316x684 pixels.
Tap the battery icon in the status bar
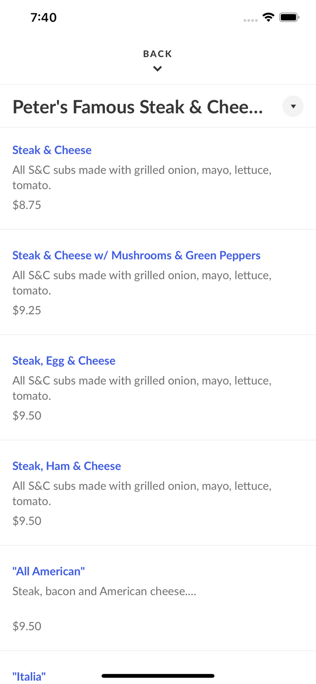289,16
